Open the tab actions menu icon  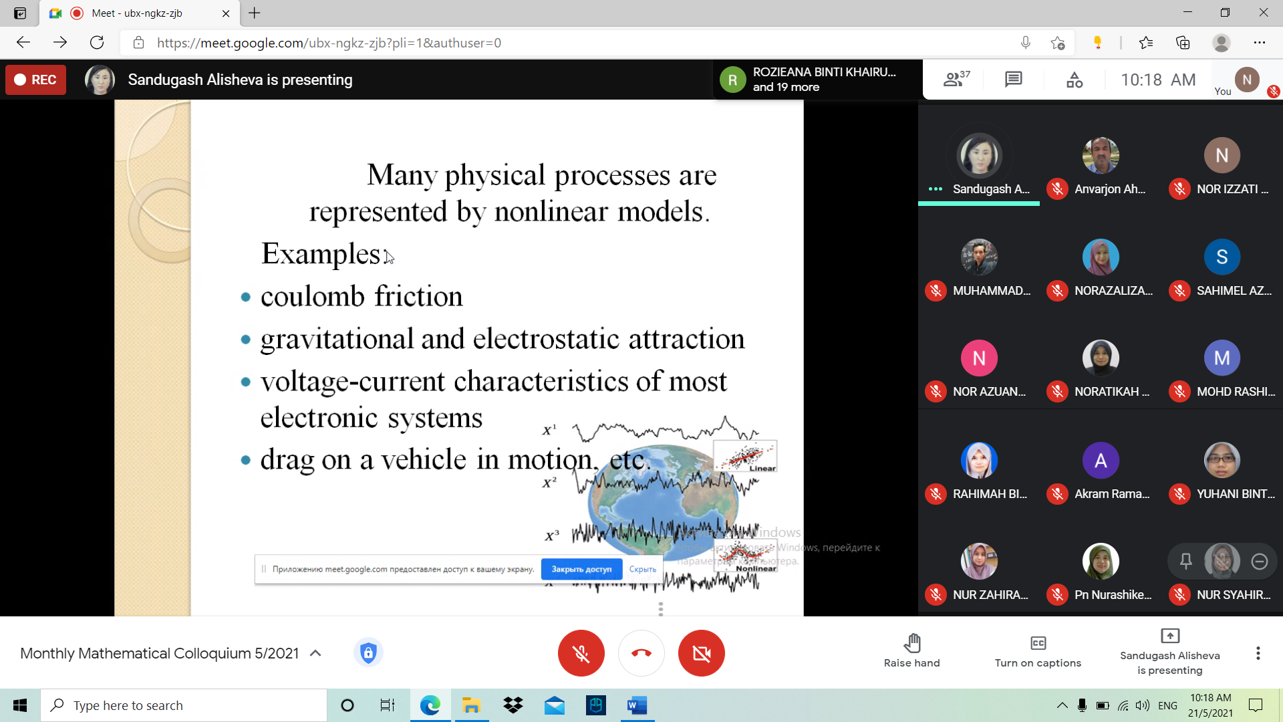pos(20,13)
